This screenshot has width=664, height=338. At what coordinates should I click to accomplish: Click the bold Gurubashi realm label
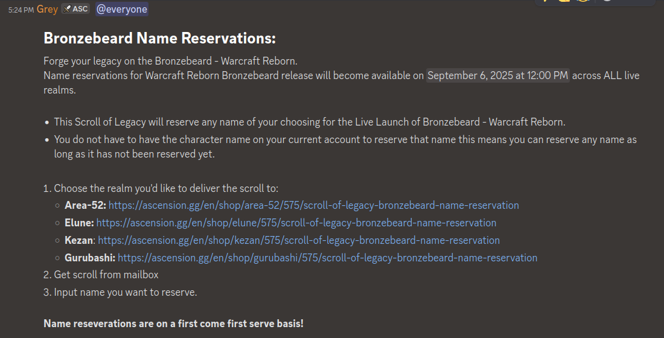90,258
